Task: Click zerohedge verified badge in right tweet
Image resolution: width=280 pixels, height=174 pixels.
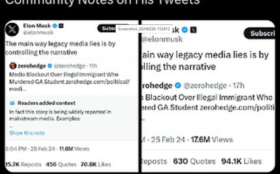Action: pyautogui.click(x=178, y=85)
